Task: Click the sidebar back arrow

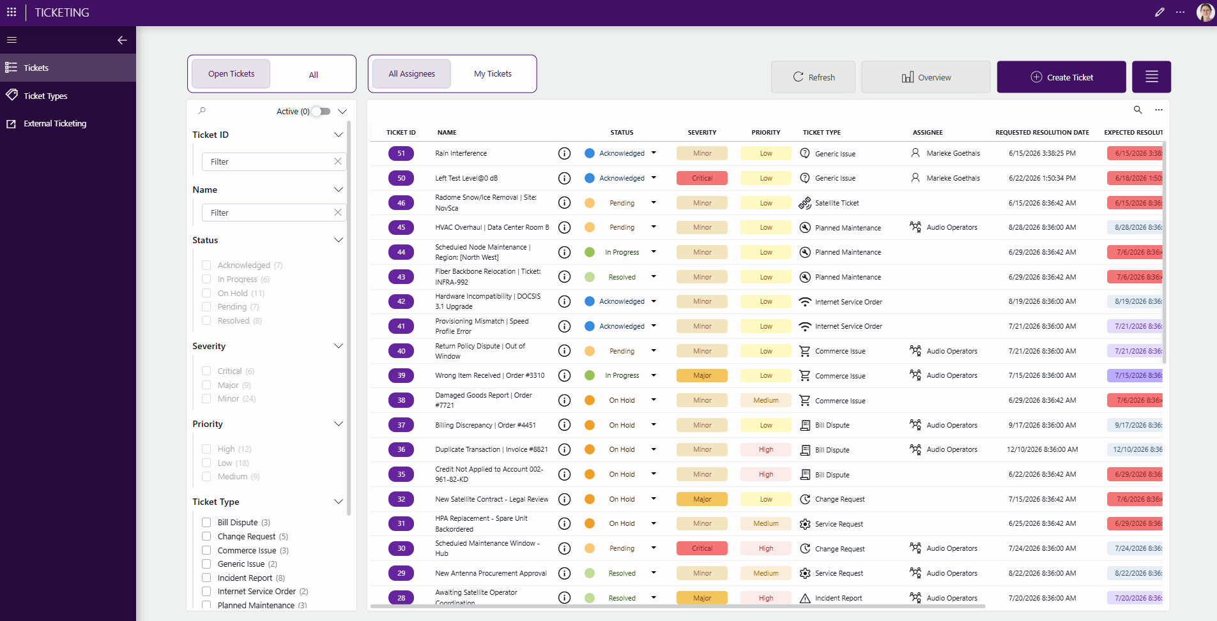Action: (122, 40)
